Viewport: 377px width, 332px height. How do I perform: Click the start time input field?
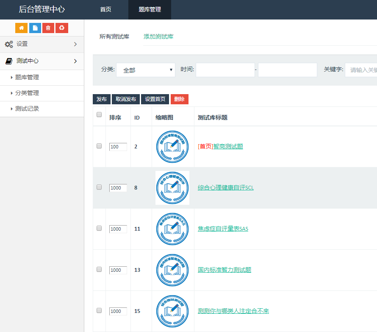pos(225,70)
